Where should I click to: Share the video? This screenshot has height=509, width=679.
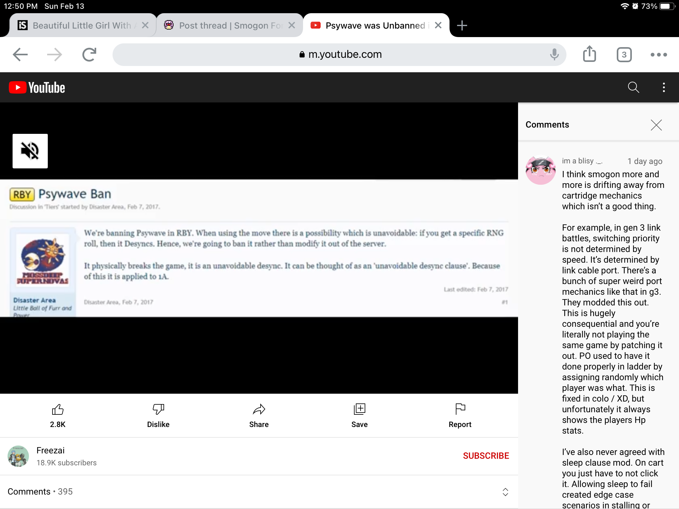pyautogui.click(x=259, y=415)
